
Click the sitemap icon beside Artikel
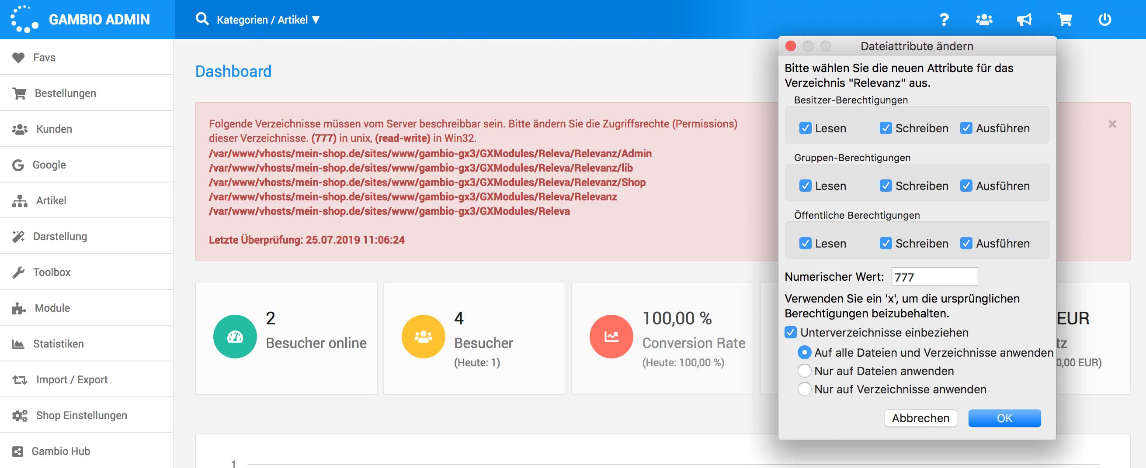pos(20,201)
